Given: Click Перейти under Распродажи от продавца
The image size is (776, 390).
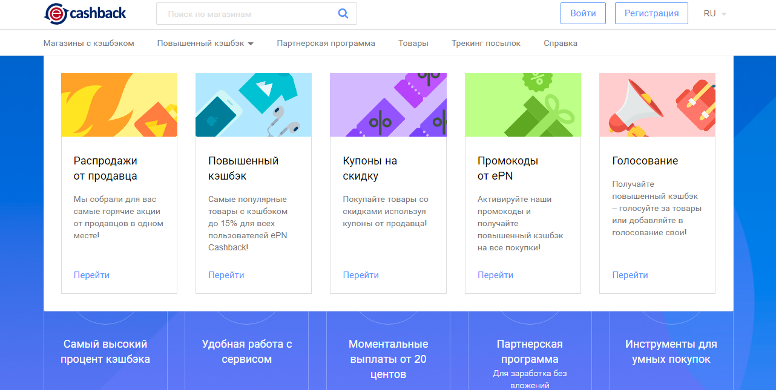Looking at the screenshot, I should pos(91,275).
